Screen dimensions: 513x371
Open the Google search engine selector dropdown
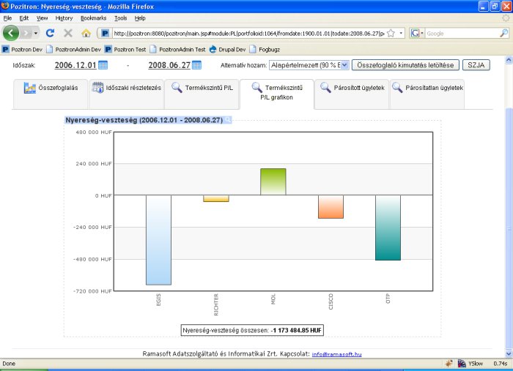point(416,33)
